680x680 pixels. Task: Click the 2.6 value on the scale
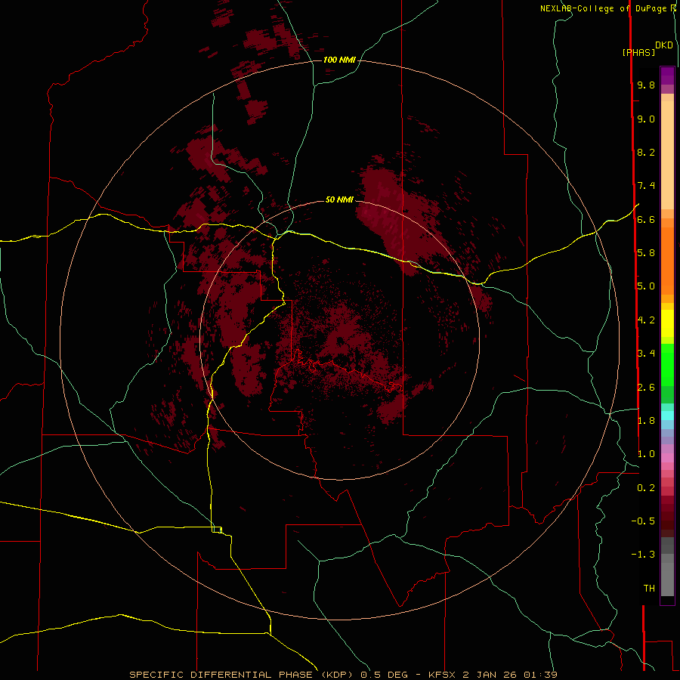646,388
